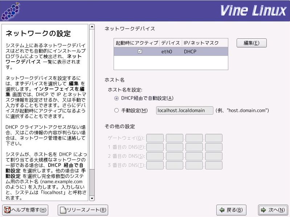Click first octet field of 1番目のDNS(P)
The height and width of the screenshot is (217, 290).
click(x=155, y=147)
